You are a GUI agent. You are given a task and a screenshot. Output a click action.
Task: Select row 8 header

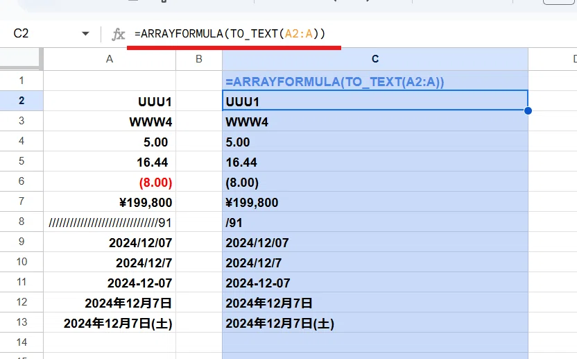click(21, 221)
